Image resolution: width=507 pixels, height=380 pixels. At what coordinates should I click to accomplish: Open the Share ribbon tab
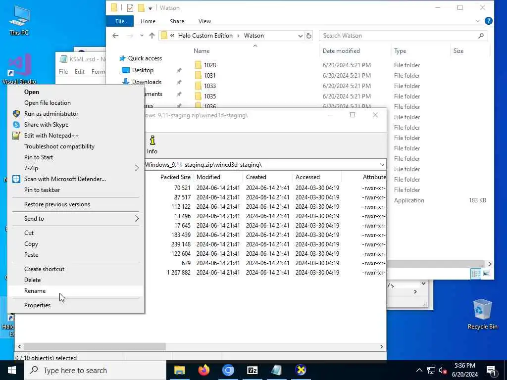[x=177, y=21]
